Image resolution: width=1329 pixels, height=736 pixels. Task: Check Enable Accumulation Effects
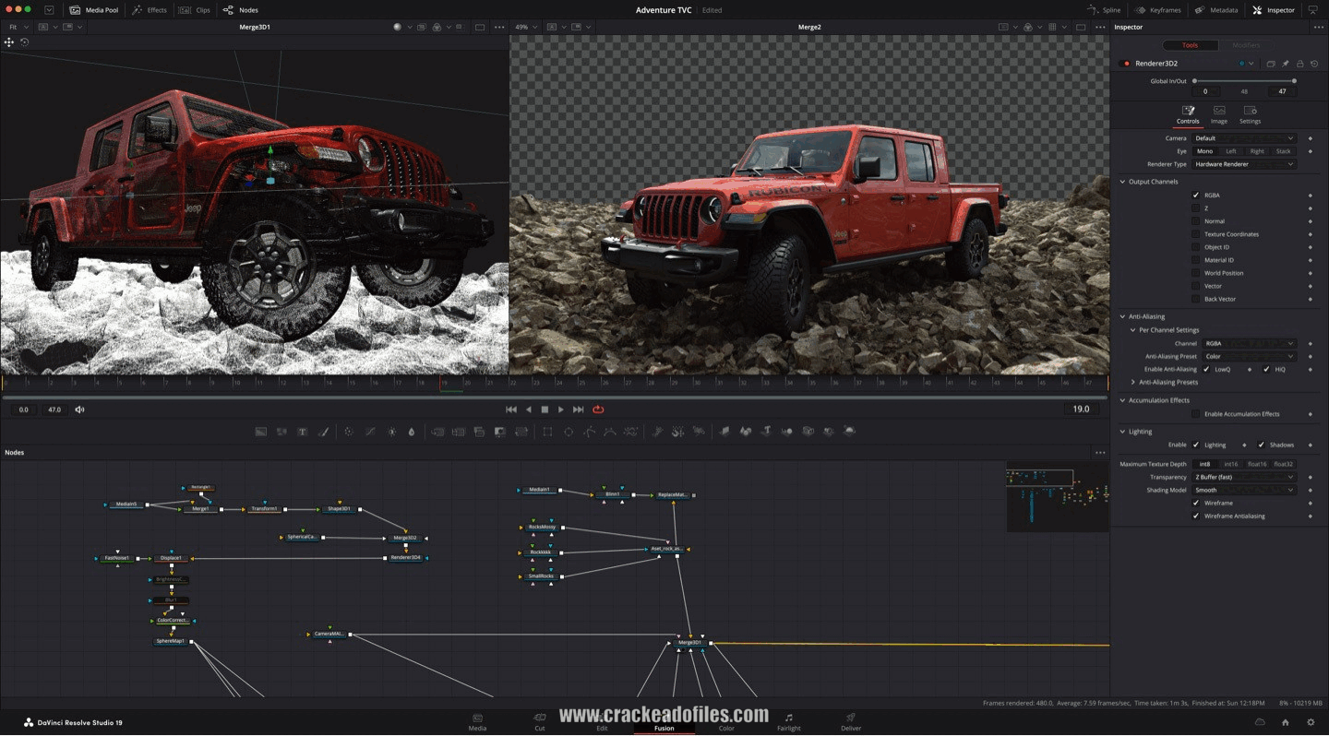tap(1196, 414)
